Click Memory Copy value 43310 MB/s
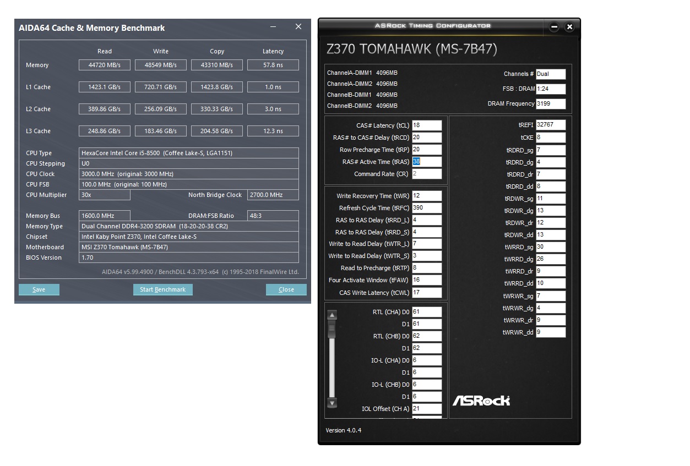This screenshot has width=690, height=466. pos(217,65)
